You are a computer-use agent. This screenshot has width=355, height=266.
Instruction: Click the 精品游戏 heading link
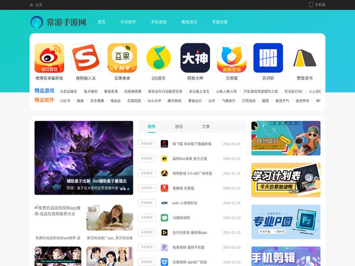[x=44, y=91]
